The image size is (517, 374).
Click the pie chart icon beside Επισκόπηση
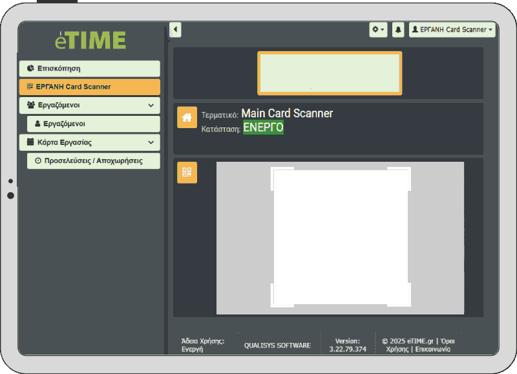(x=30, y=69)
